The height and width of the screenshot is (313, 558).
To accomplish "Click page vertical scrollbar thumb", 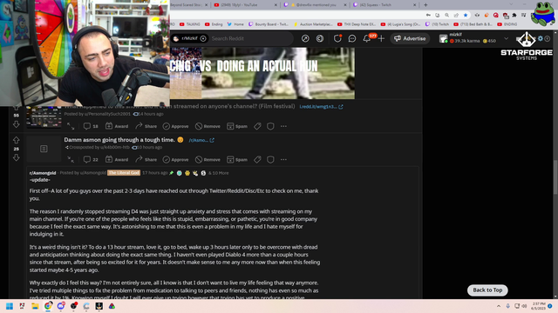I will click(x=555, y=176).
